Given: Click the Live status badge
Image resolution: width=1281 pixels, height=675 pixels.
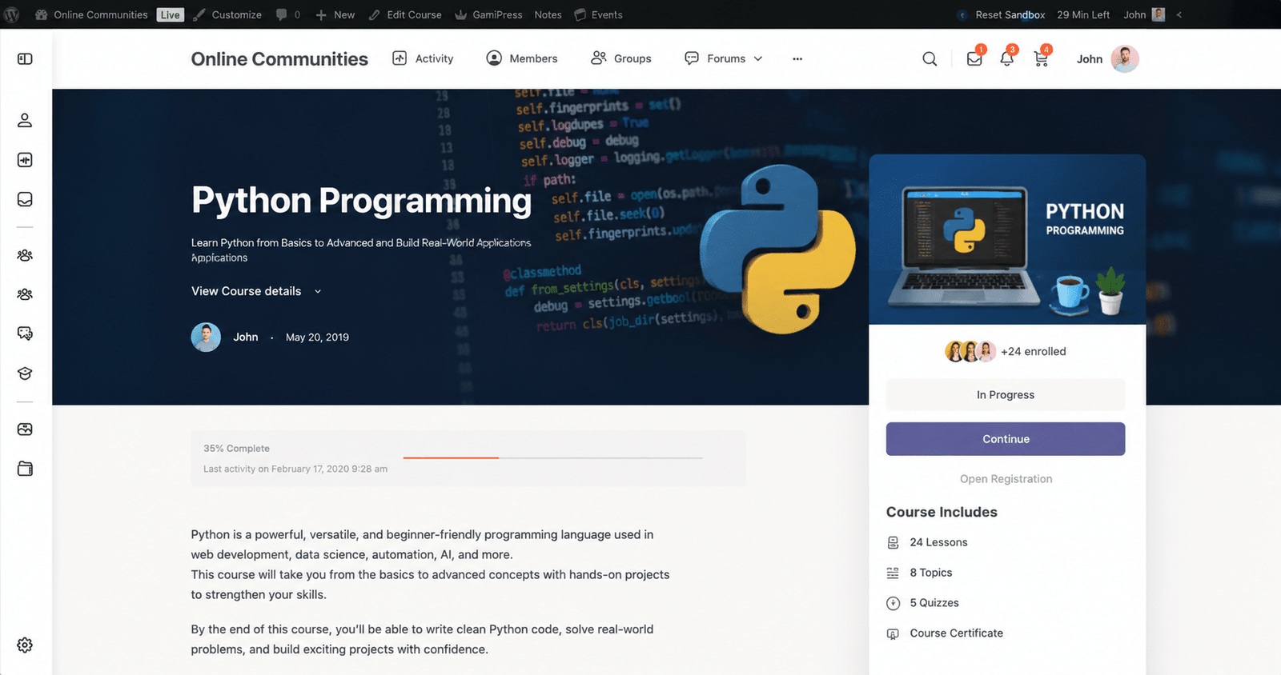Looking at the screenshot, I should coord(170,14).
